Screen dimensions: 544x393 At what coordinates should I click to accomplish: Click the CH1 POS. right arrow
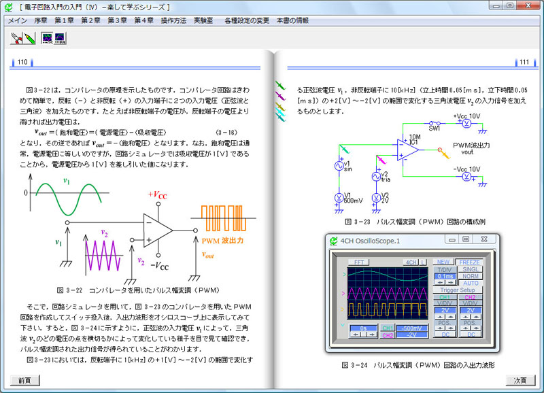click(450, 328)
